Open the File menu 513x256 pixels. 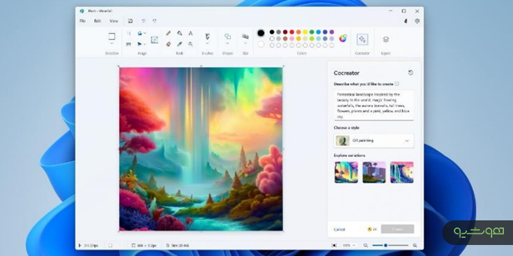point(82,21)
